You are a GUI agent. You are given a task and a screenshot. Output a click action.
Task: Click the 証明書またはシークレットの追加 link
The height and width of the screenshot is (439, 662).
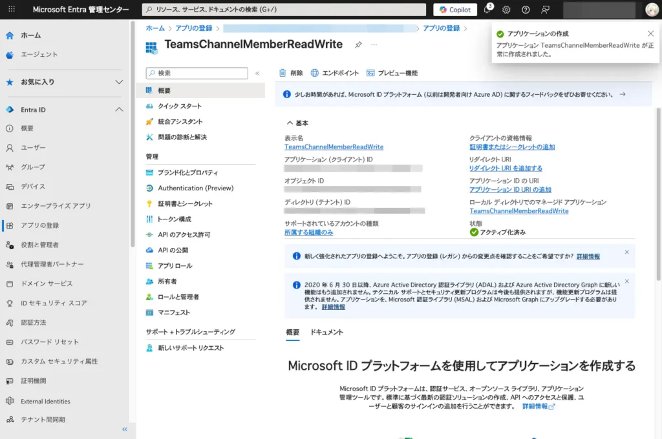tap(512, 147)
